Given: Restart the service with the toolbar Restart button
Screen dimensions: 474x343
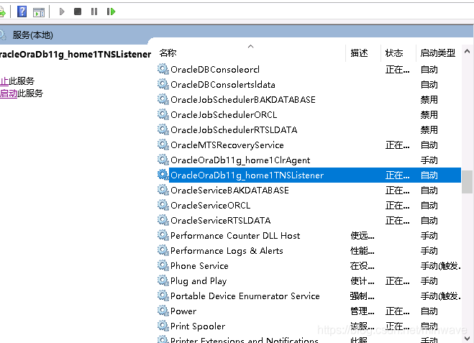Looking at the screenshot, I should 111,12.
